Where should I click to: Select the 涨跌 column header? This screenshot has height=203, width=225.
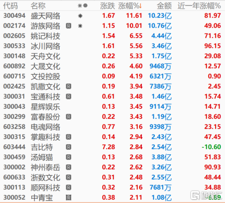point(107,6)
